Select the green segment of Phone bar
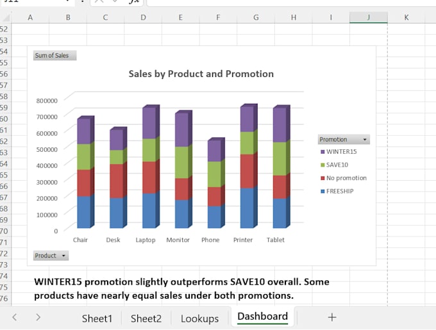 point(214,174)
